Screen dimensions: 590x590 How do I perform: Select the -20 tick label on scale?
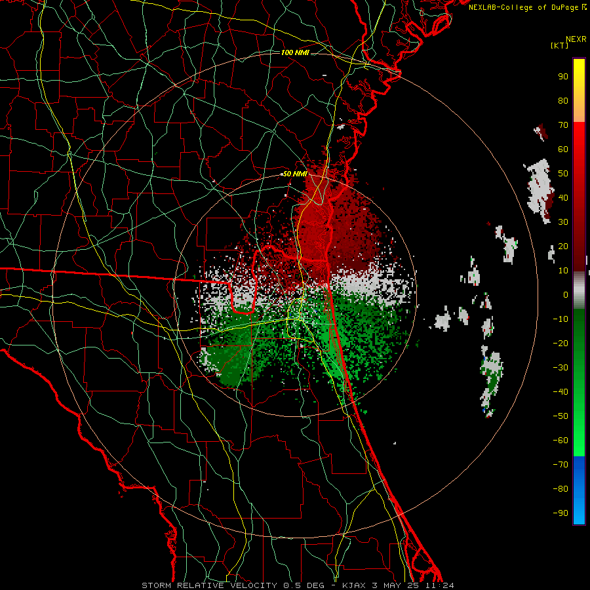(560, 344)
